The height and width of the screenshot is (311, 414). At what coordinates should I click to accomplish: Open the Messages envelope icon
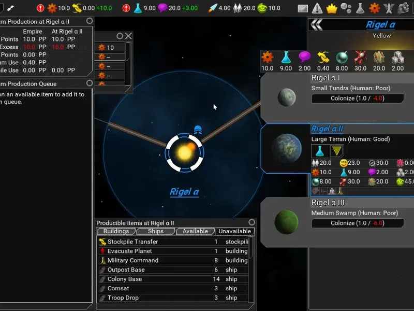(303, 8)
